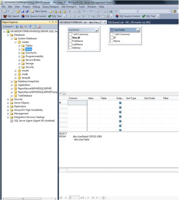Screen dimensions: 180x200
Task: Open the Tools menu
Action: pos(82,7)
